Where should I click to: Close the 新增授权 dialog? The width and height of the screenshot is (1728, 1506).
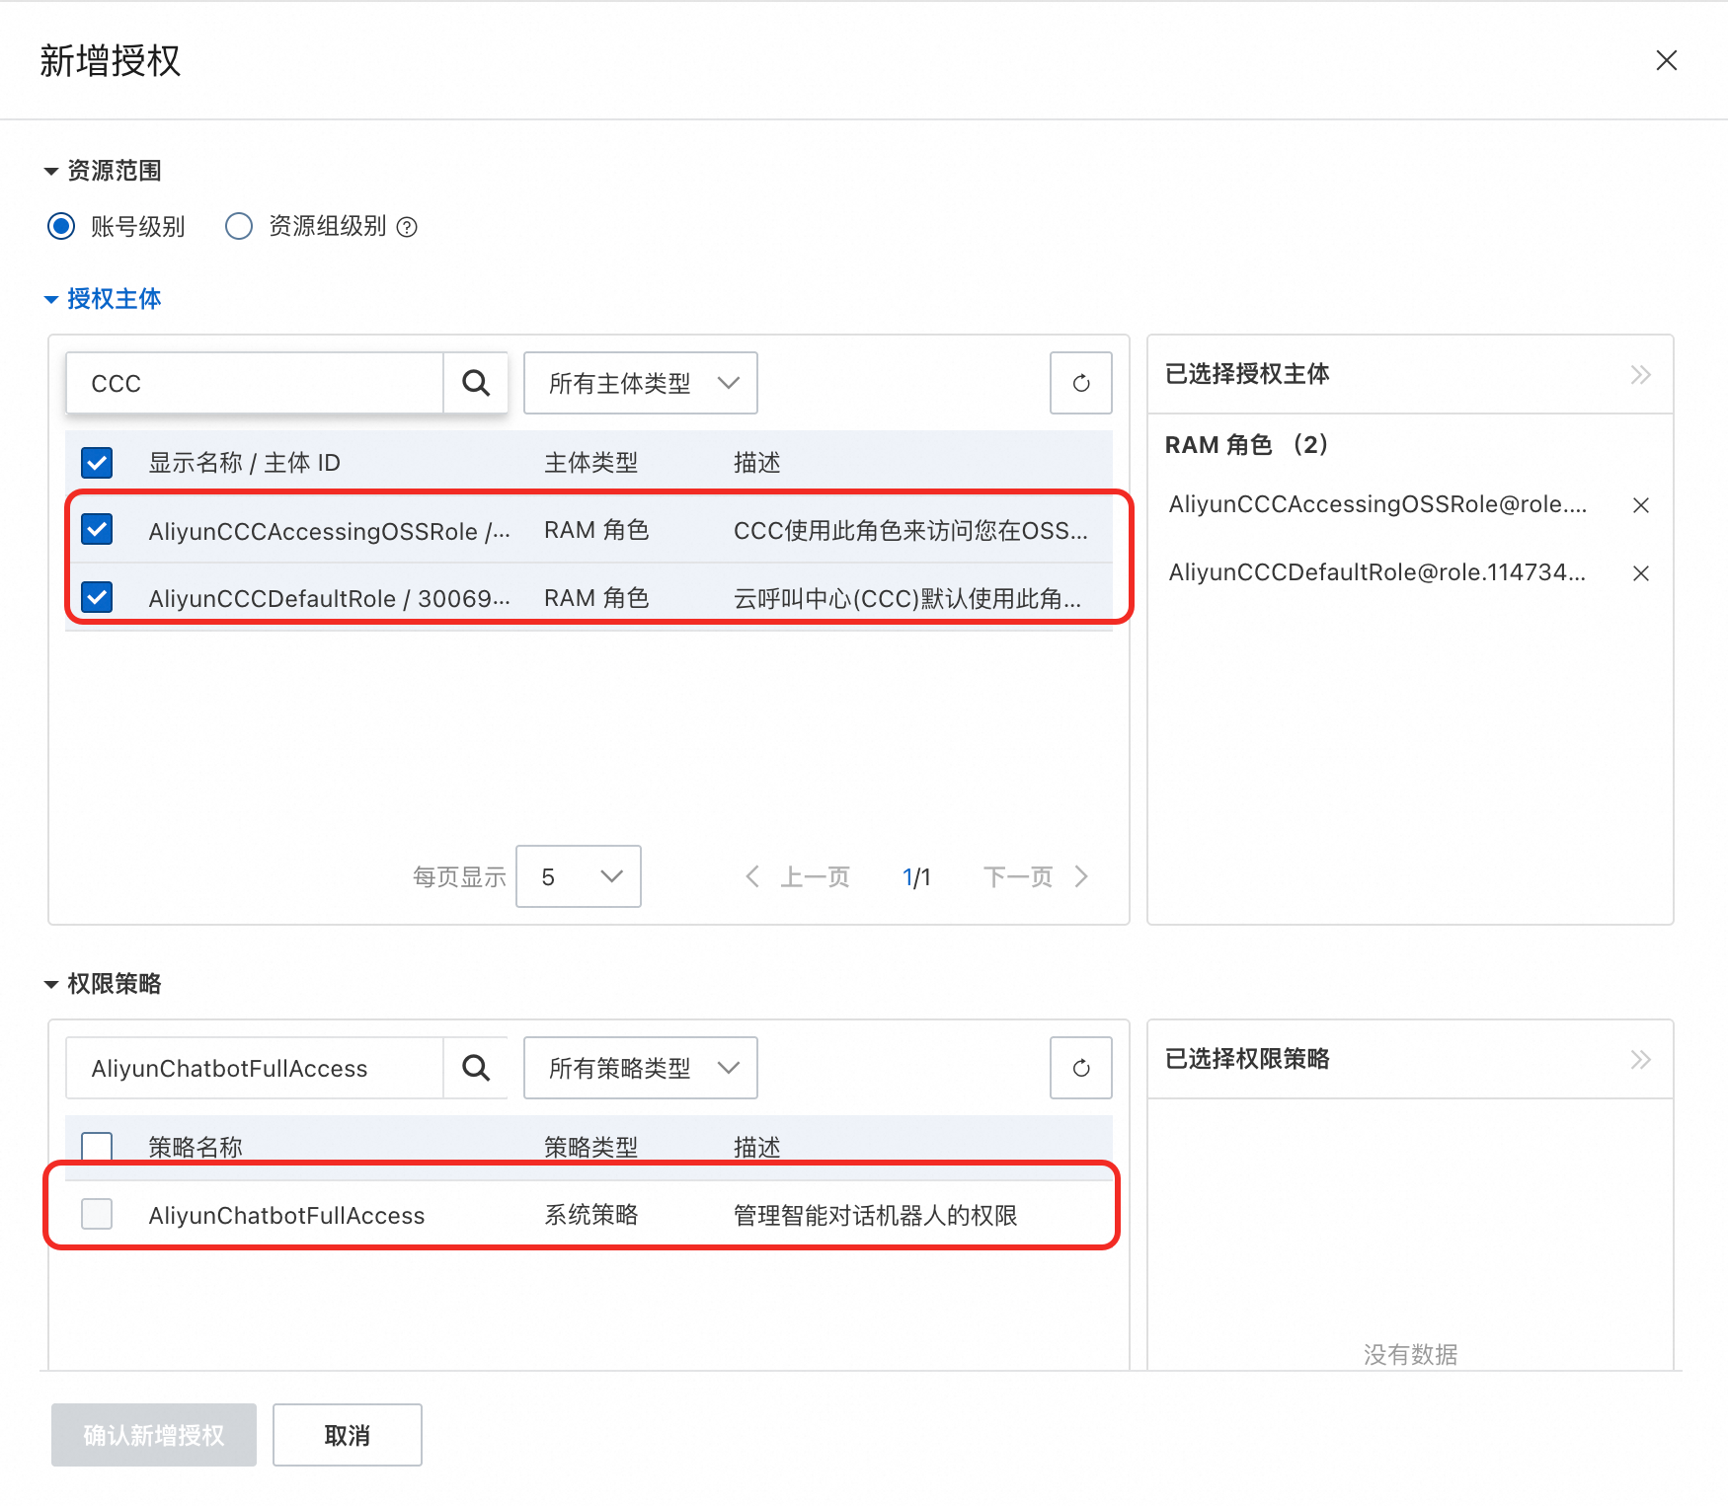(1666, 60)
